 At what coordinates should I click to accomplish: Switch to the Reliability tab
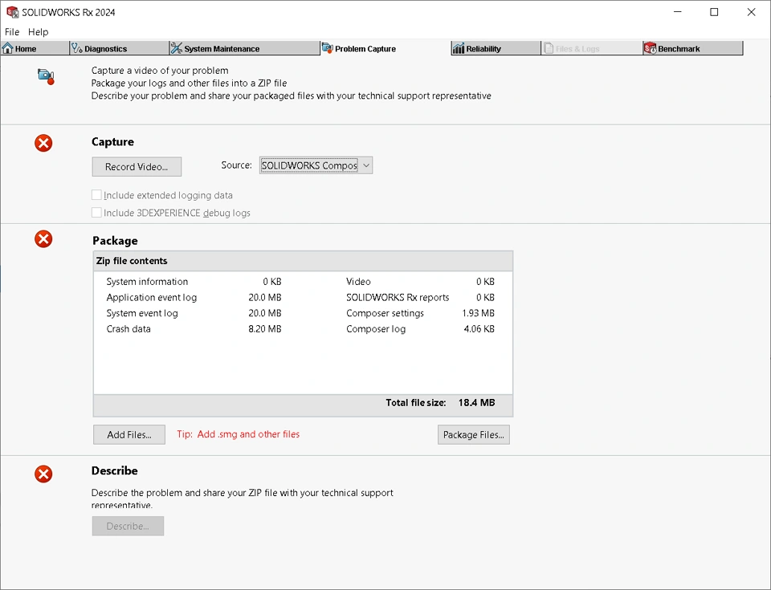click(496, 49)
